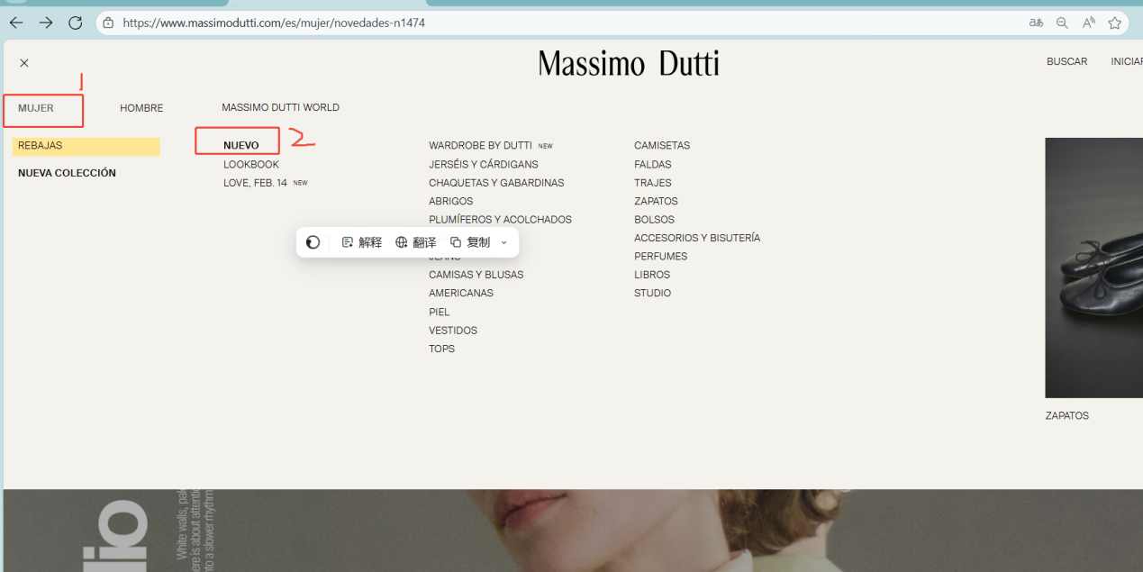Click the NUEVO menu link
This screenshot has width=1143, height=572.
pyautogui.click(x=241, y=146)
